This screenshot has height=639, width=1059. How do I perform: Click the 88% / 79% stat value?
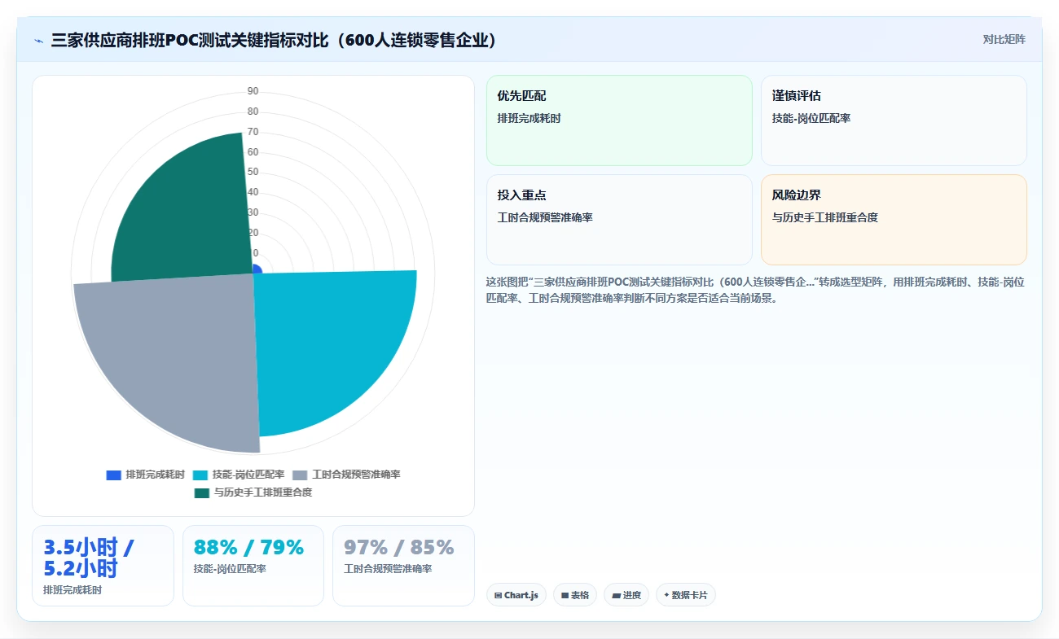(x=248, y=548)
